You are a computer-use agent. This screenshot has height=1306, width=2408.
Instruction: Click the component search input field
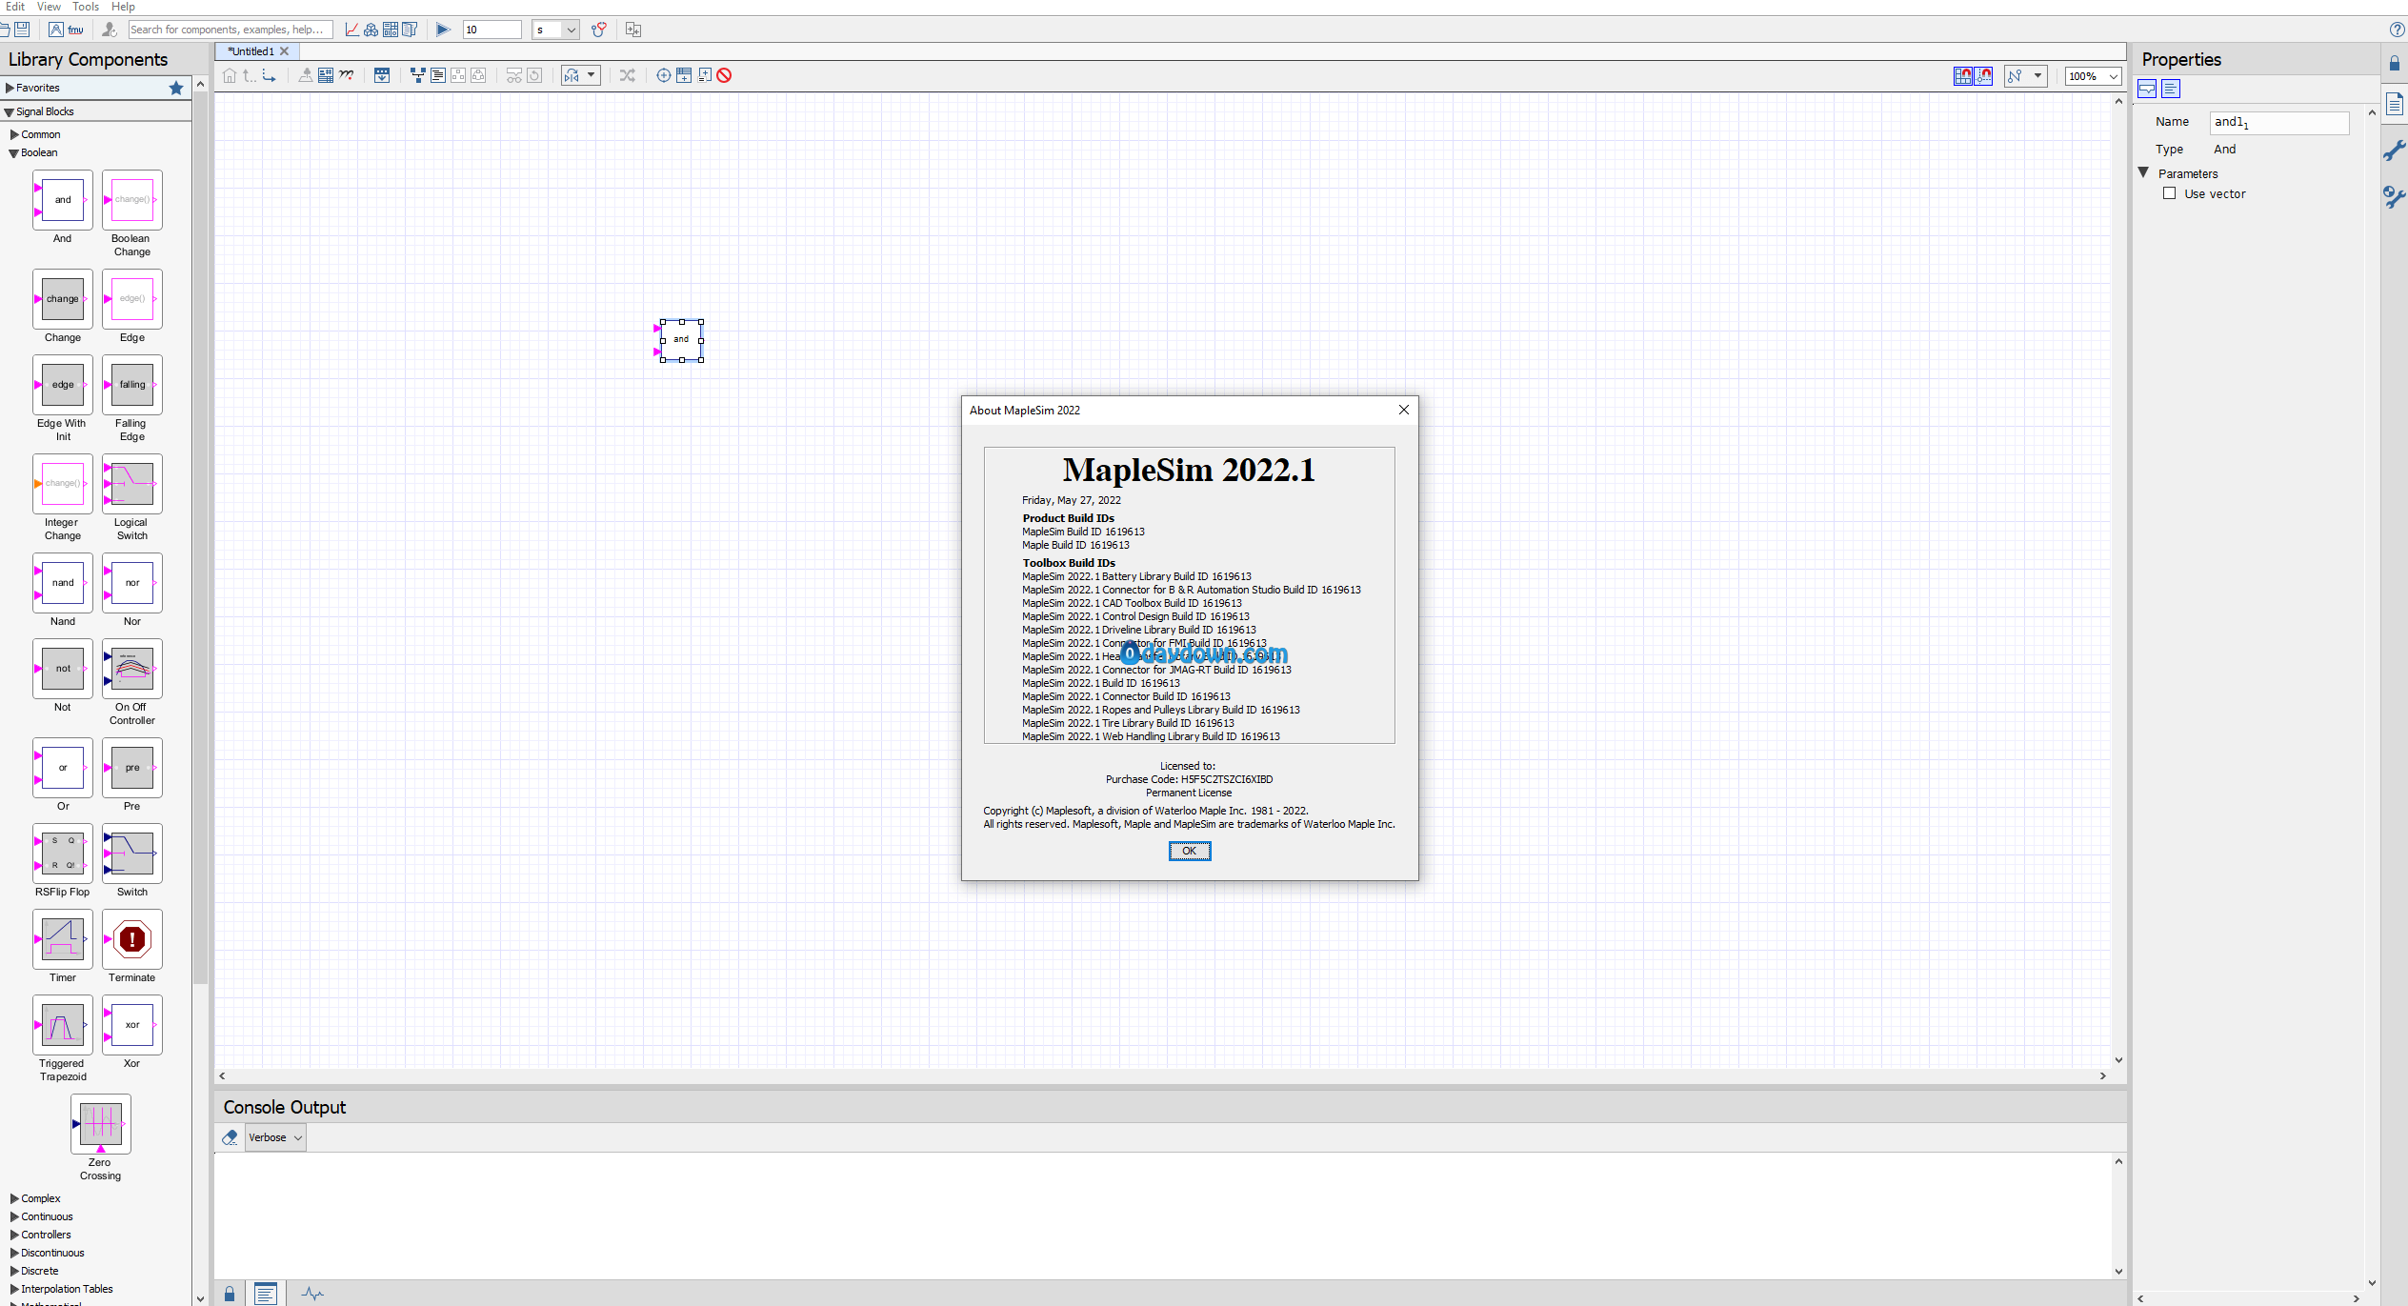coord(230,30)
